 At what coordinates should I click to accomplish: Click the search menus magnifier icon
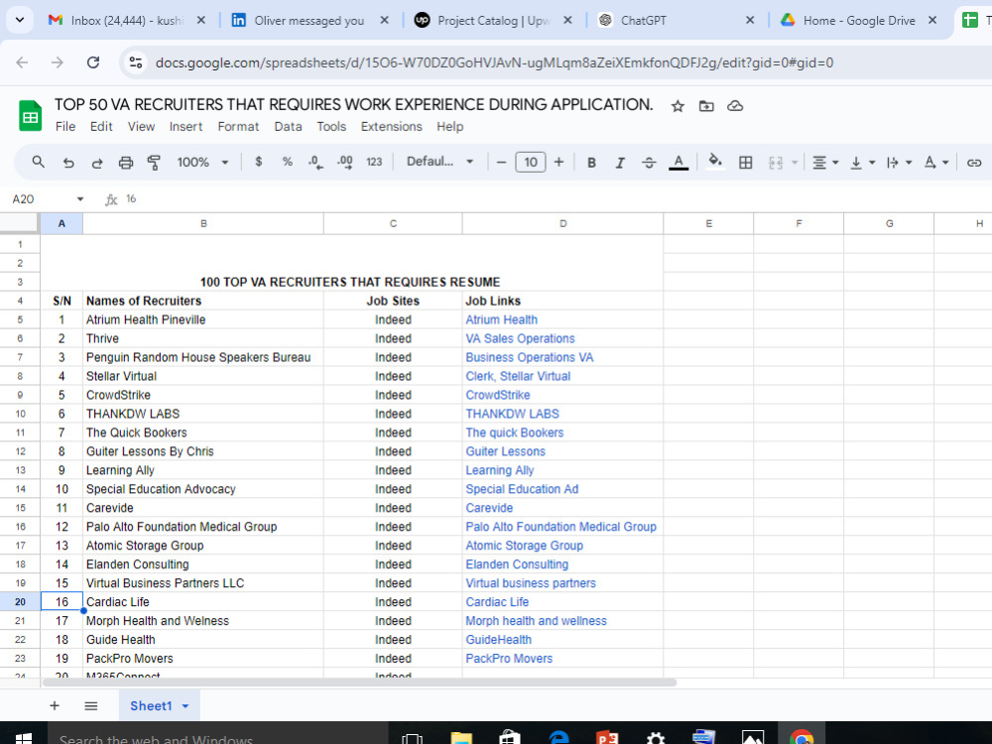[x=38, y=162]
